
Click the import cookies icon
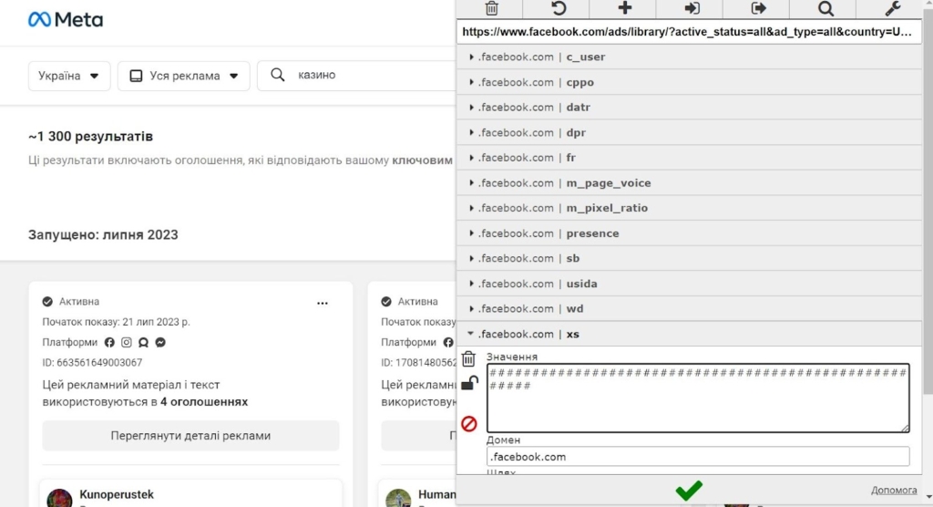click(x=692, y=9)
